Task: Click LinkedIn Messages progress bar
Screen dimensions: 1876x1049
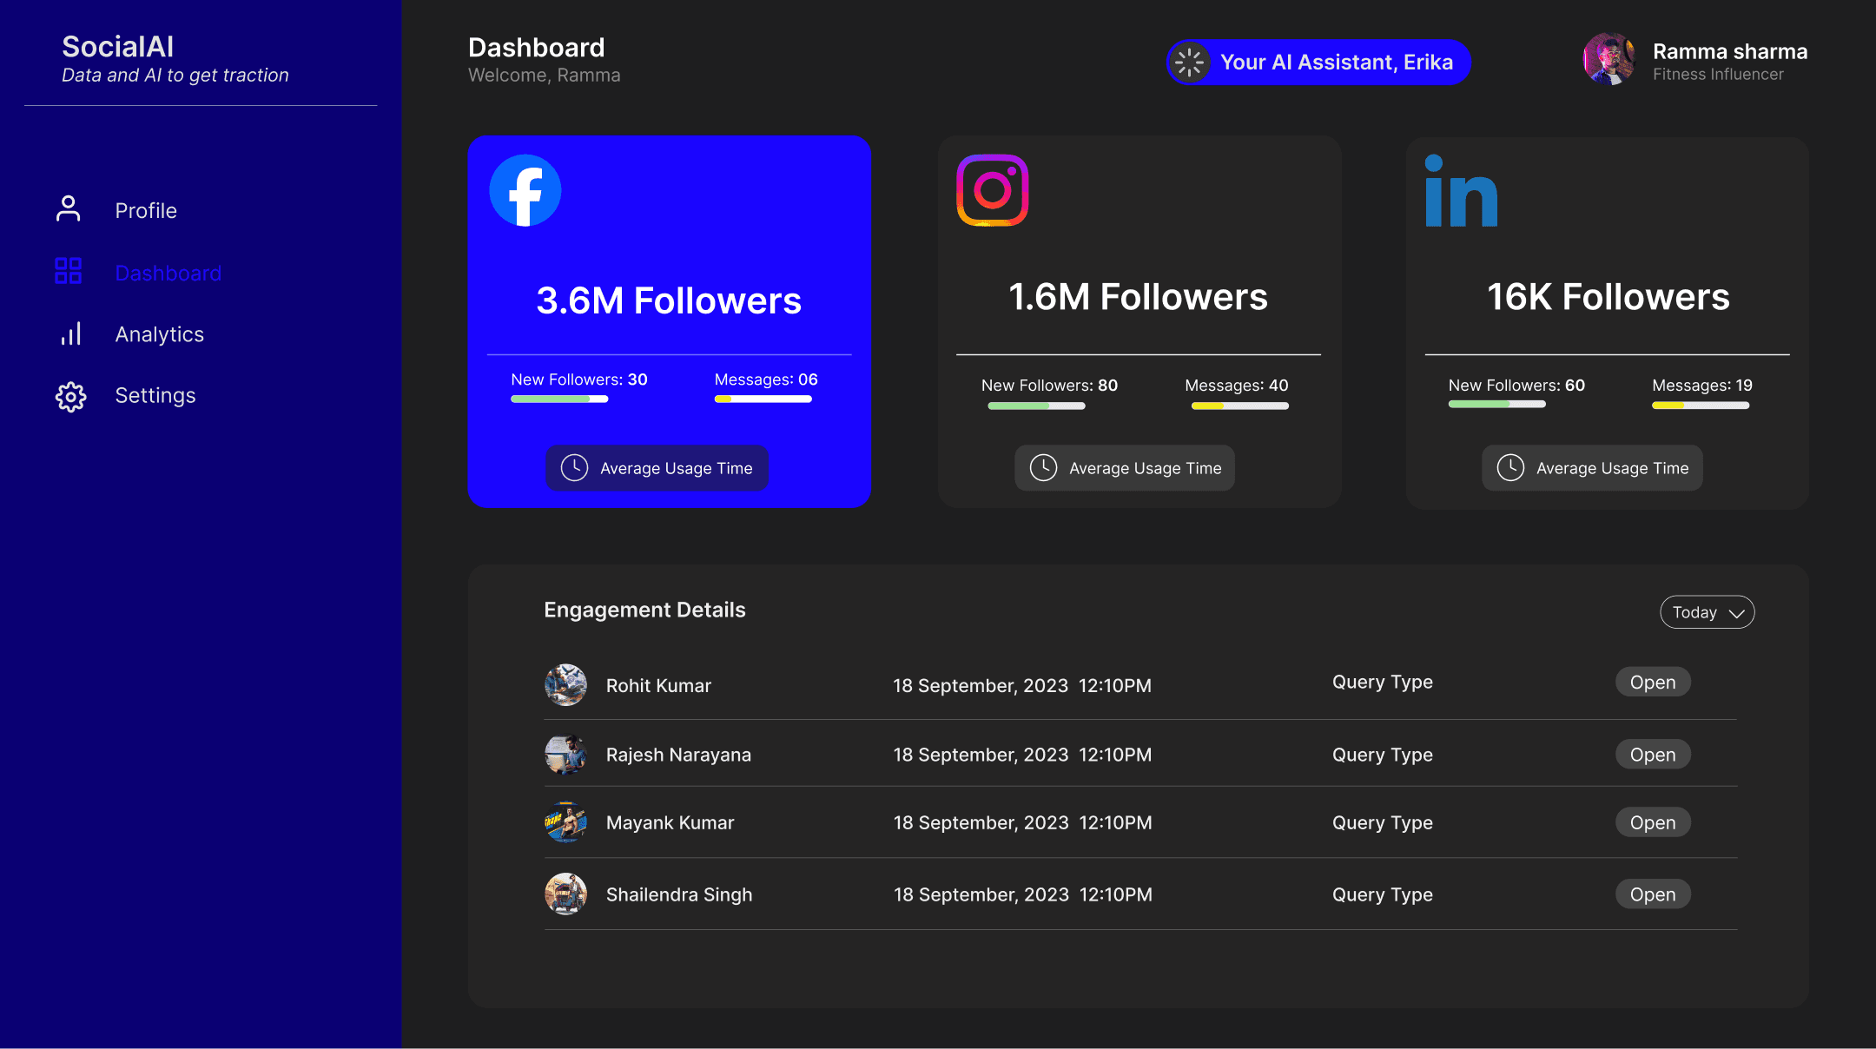Action: [1701, 406]
